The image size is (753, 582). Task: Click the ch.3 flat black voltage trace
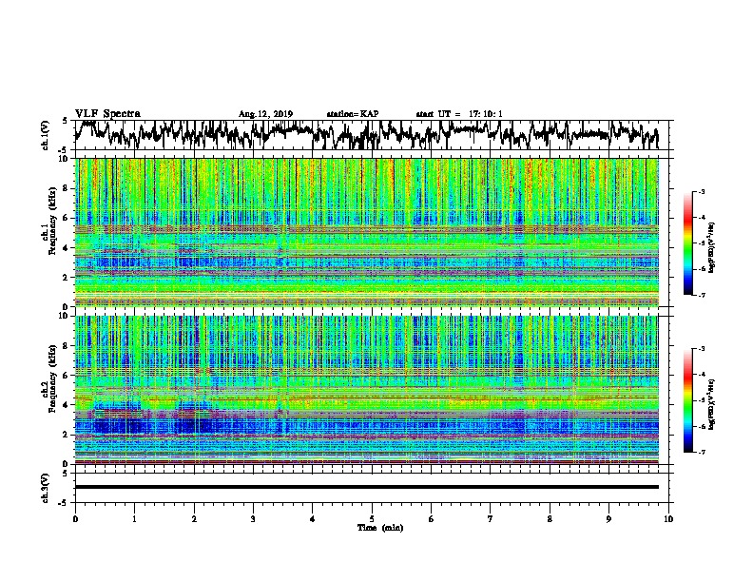coord(366,487)
